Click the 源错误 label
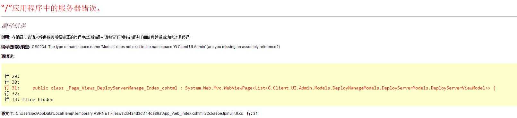 (8, 56)
